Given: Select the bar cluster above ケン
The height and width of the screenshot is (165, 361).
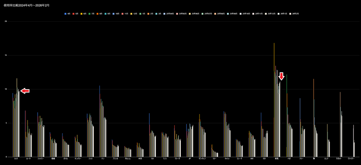Looking at the screenshot, I should coord(103,121).
